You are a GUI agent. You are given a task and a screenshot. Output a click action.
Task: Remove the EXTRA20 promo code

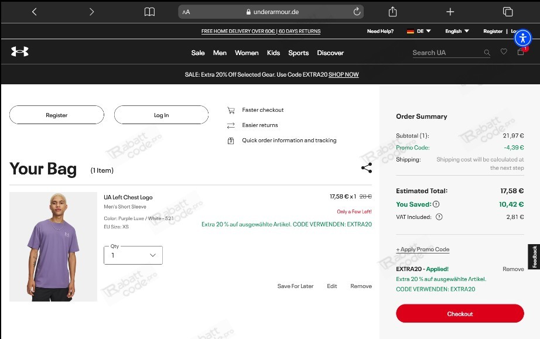coord(513,269)
